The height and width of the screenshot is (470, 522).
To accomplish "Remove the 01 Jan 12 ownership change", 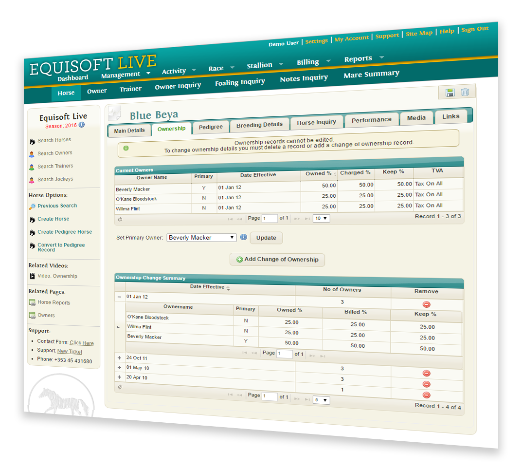I will point(427,304).
